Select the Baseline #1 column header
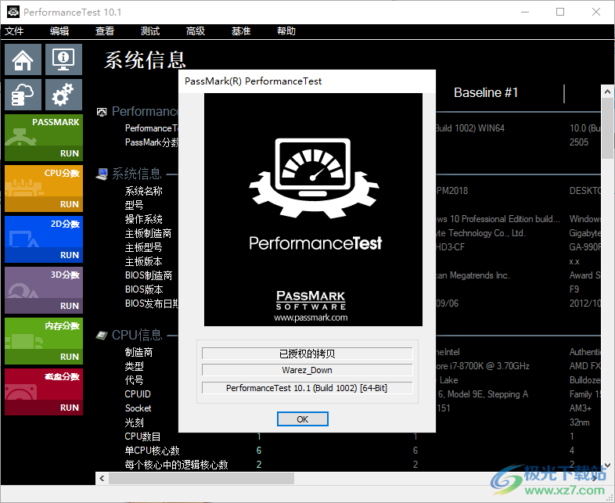Screen dimensions: 615x503 coord(486,92)
